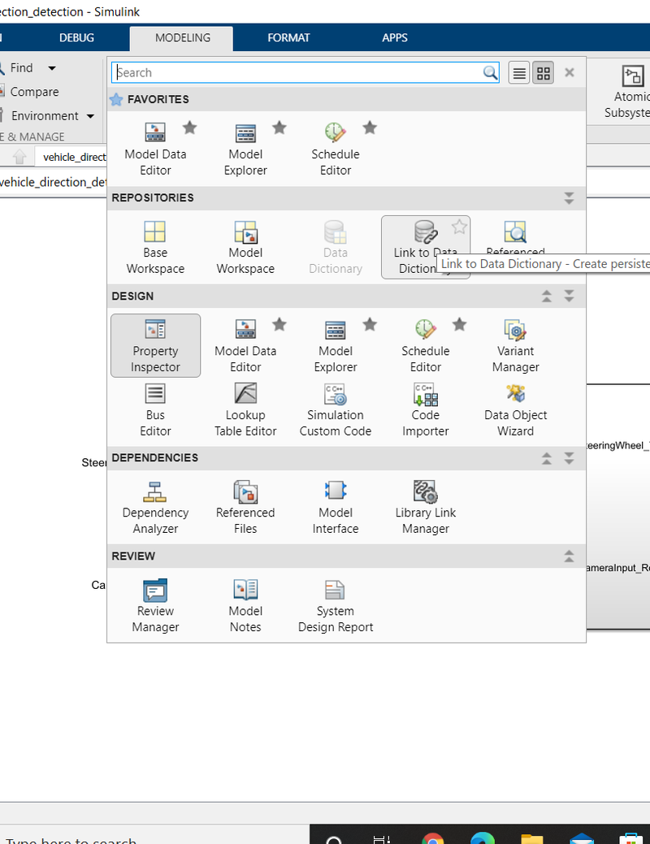This screenshot has height=844, width=650.
Task: Open Model Explorer in Favorites section
Action: [245, 148]
